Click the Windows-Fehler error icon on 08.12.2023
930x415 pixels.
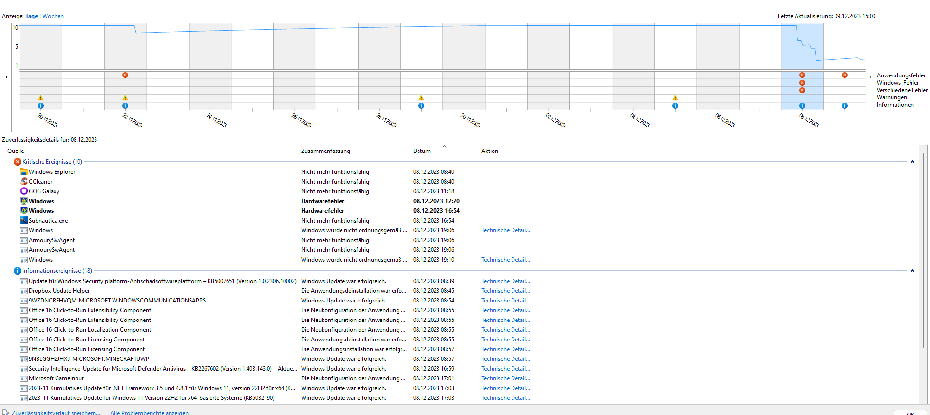point(802,83)
